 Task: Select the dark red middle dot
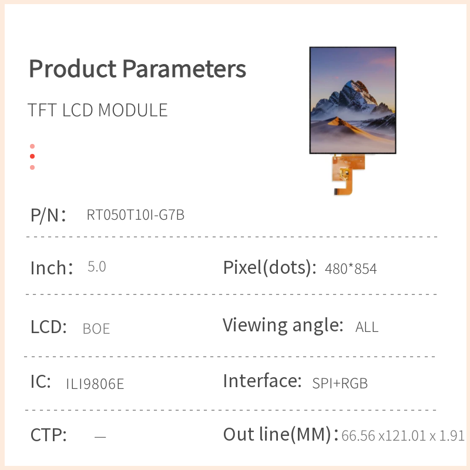[32, 156]
